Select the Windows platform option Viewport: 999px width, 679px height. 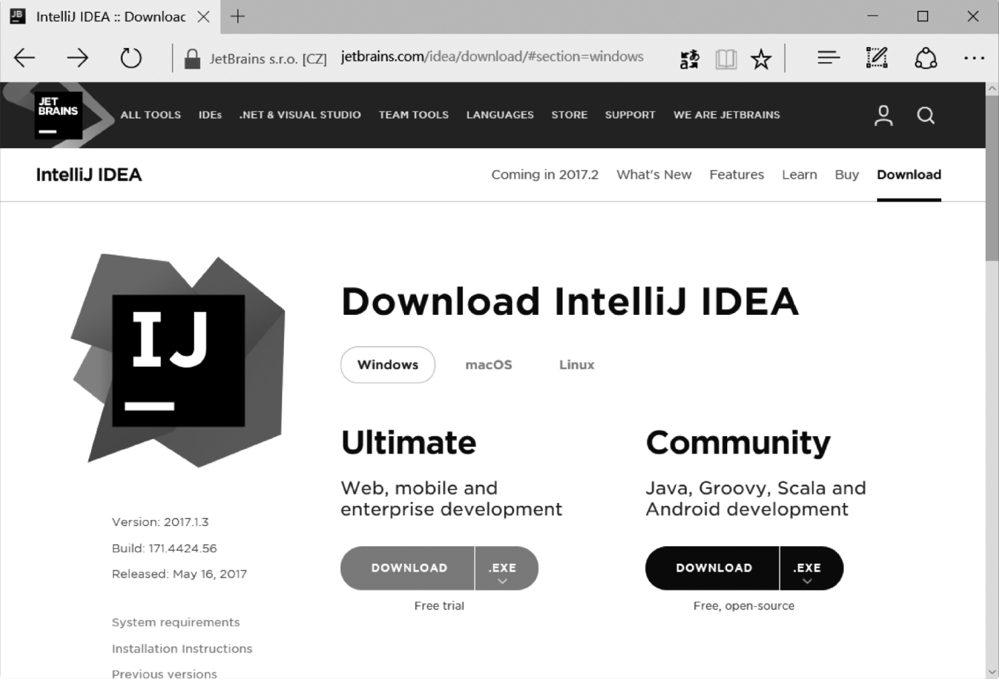point(388,365)
